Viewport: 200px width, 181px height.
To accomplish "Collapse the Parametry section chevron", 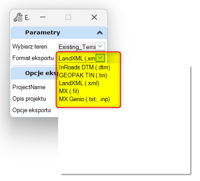I will point(100,33).
